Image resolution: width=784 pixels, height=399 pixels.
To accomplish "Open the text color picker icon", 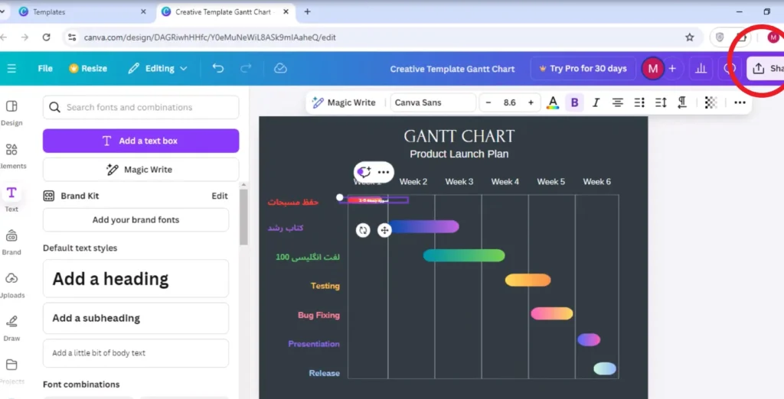I will (x=553, y=102).
